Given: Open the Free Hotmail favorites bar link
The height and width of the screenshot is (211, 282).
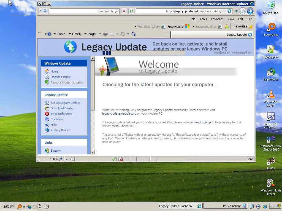Looking at the screenshot, I should (x=178, y=27).
